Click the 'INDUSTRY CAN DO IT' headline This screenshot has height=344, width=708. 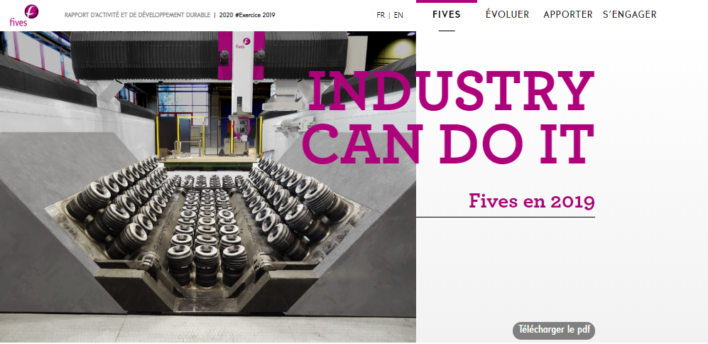point(448,117)
